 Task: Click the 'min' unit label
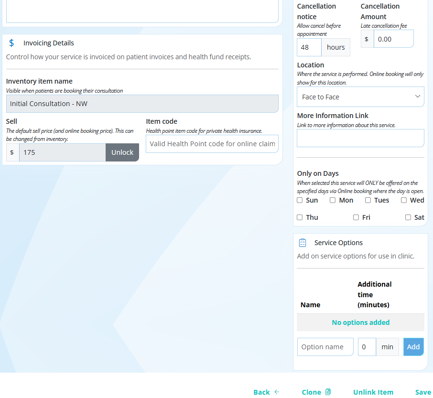tap(387, 347)
